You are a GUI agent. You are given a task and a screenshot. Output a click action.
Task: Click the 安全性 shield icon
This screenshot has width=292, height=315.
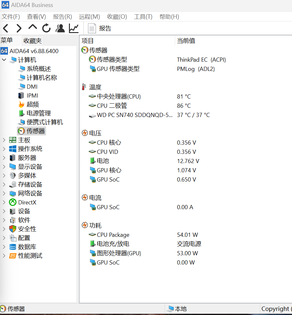pos(12,229)
